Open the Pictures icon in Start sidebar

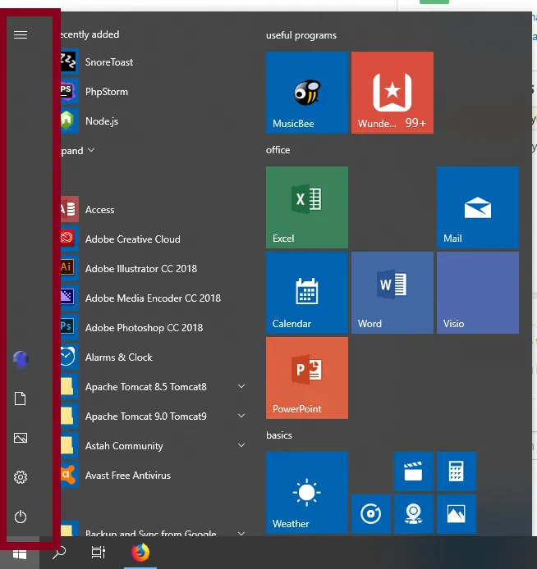21,438
